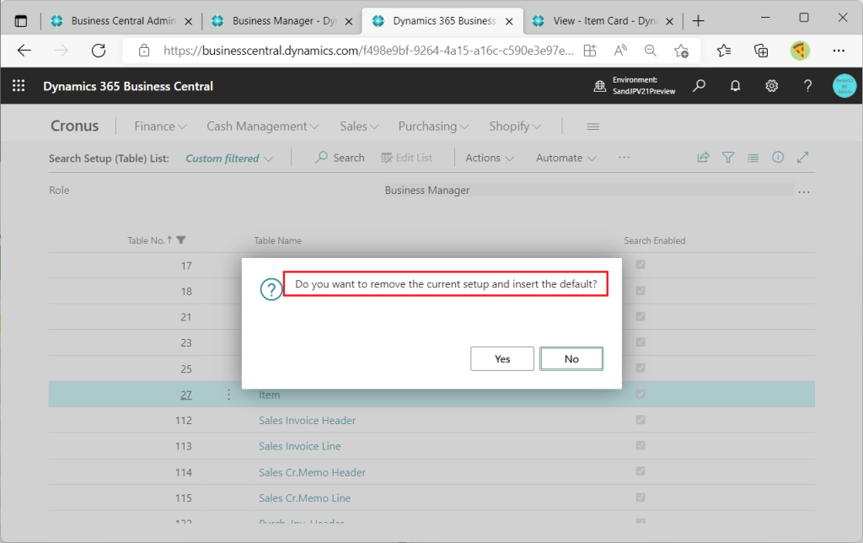
Task: Open the Sales Invoice Header link
Action: (x=307, y=420)
